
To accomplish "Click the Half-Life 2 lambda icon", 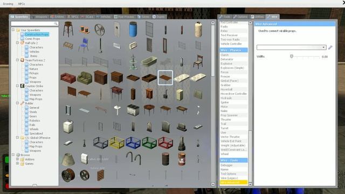I will coord(22,43).
